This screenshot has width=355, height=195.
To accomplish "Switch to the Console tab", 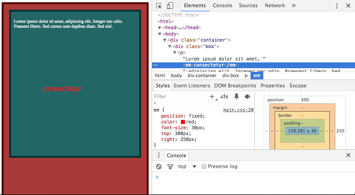I will point(222,6).
